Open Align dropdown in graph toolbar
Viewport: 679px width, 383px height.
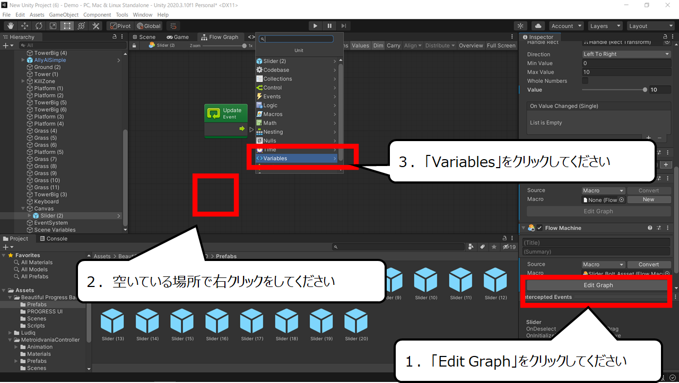pos(413,46)
